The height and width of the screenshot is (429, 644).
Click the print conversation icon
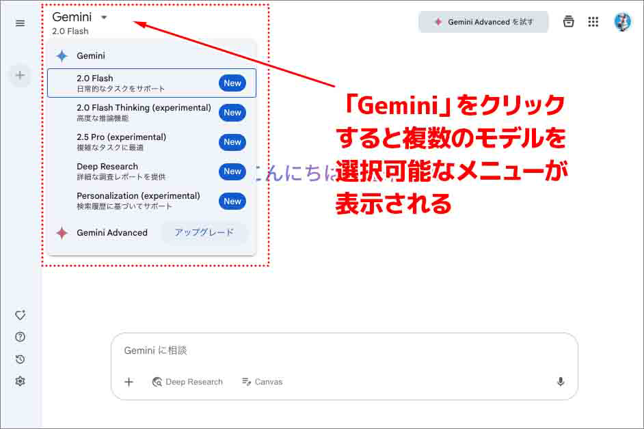pos(568,21)
